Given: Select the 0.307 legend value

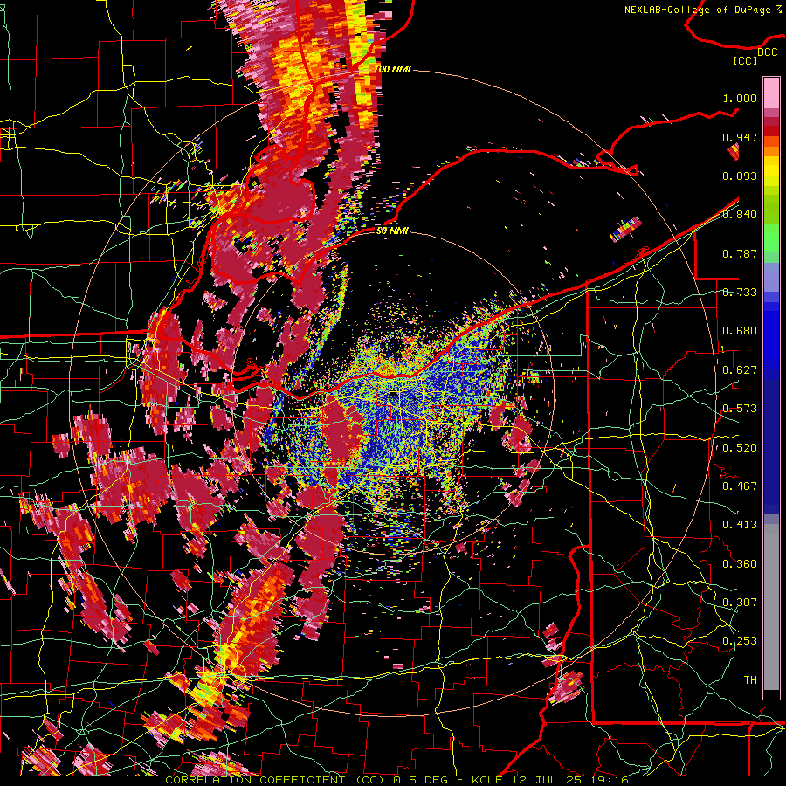Looking at the screenshot, I should click(740, 602).
